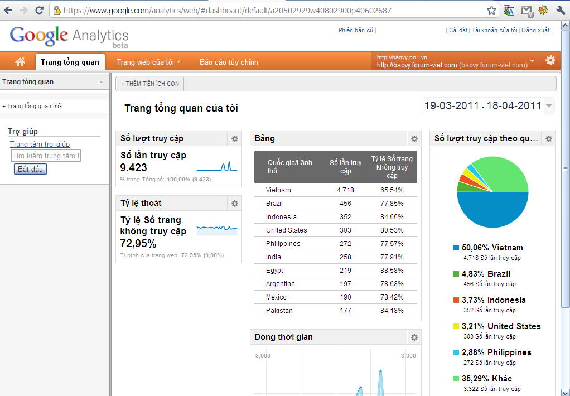Reload the page with the refresh icon

click(x=39, y=11)
